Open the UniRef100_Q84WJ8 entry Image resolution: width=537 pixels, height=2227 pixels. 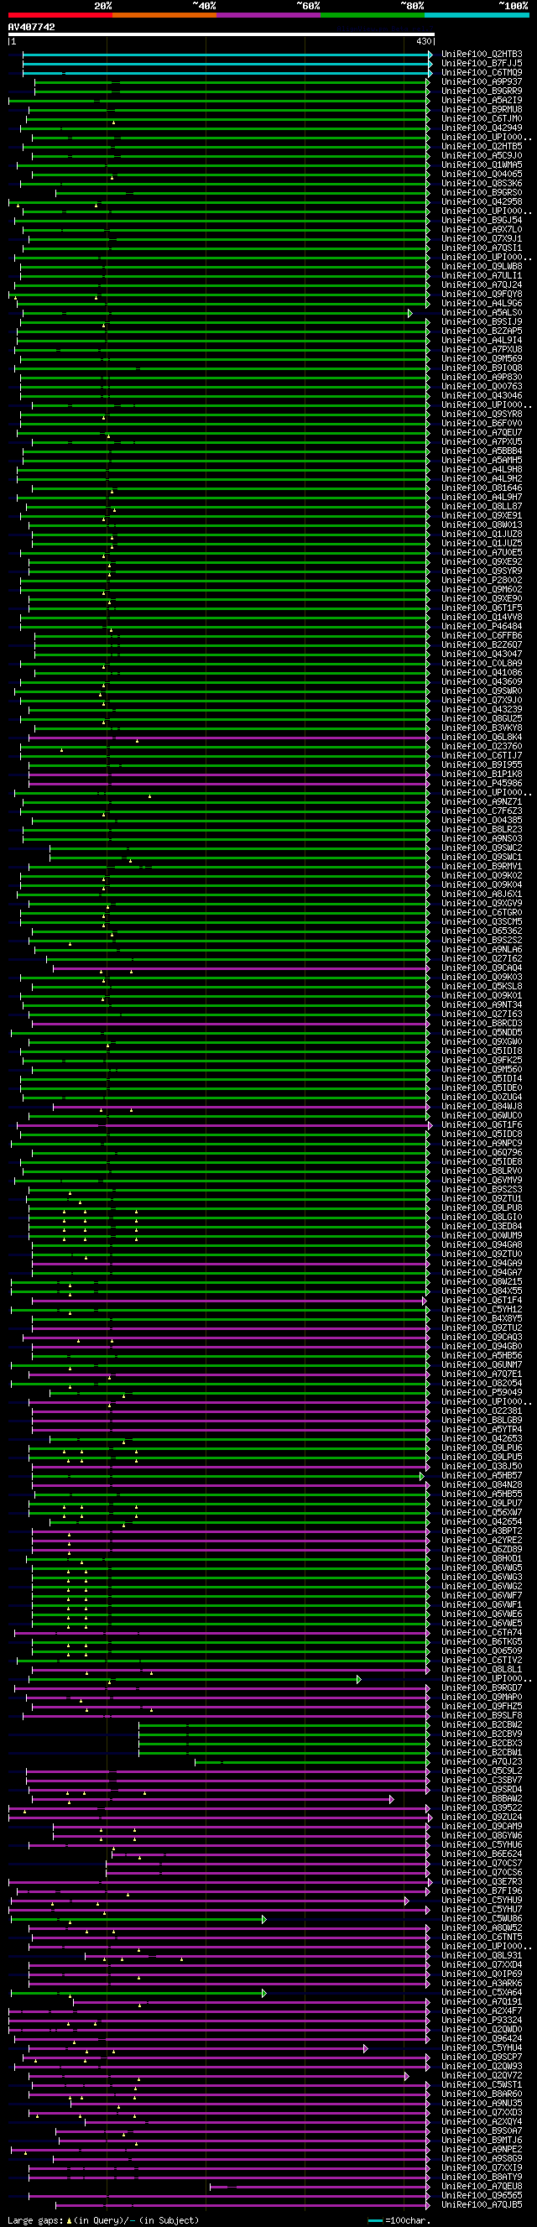482,1107
